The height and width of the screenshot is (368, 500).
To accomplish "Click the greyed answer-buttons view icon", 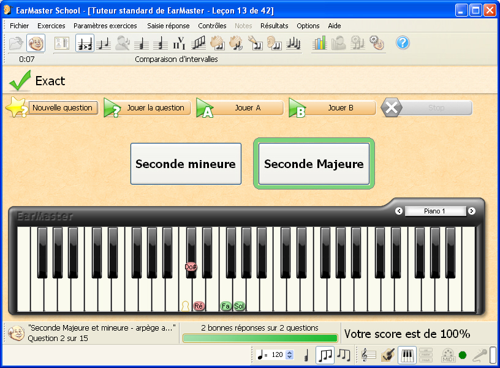I will pos(426,355).
